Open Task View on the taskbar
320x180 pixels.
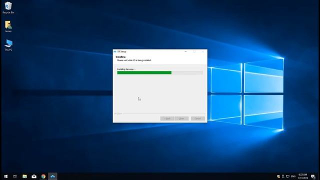tap(15, 176)
